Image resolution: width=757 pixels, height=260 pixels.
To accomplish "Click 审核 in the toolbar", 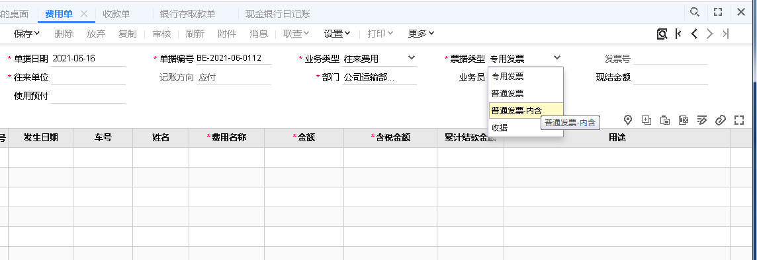I will pyautogui.click(x=161, y=34).
